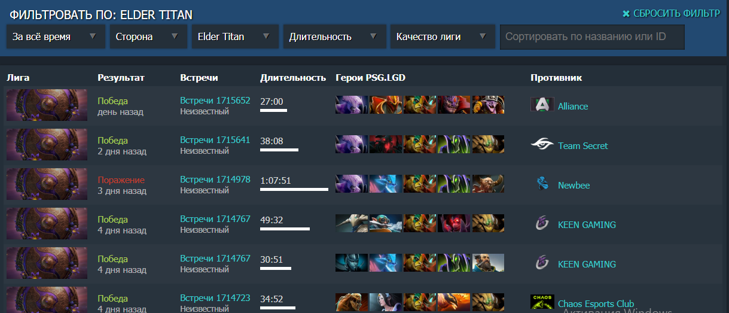Viewport: 729px width, 313px height.
Task: Expand the 'Сторона' side filter dropdown
Action: [x=148, y=37]
